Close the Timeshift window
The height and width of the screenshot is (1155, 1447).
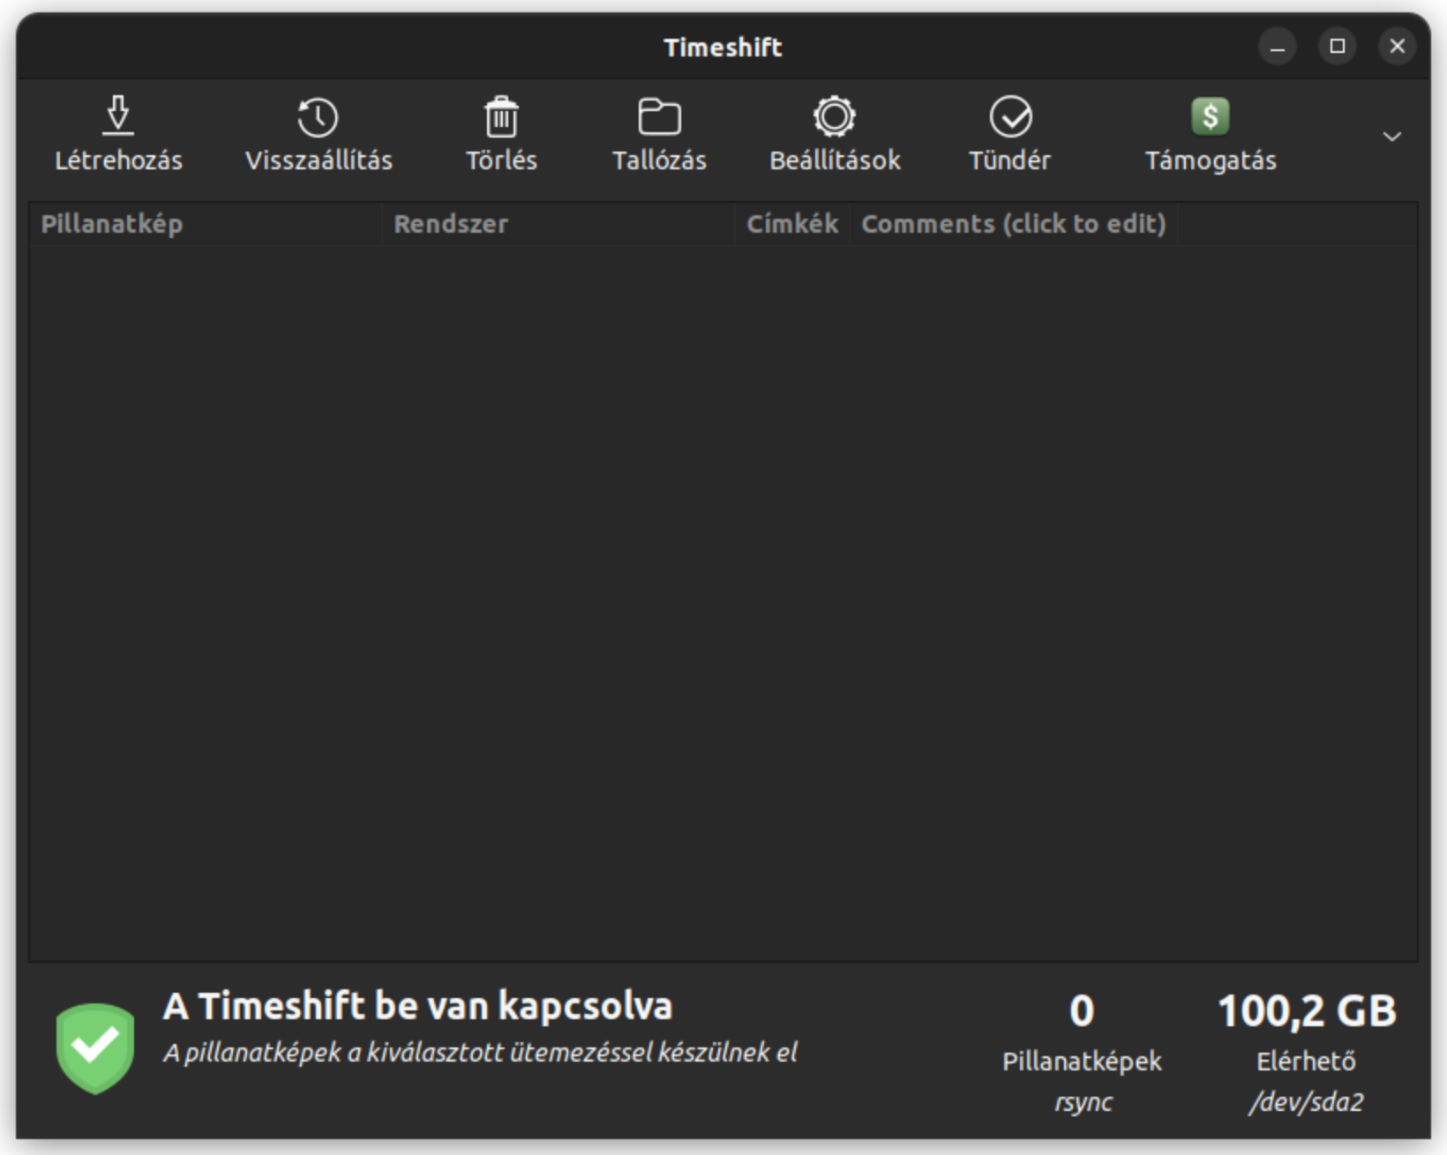(1398, 46)
